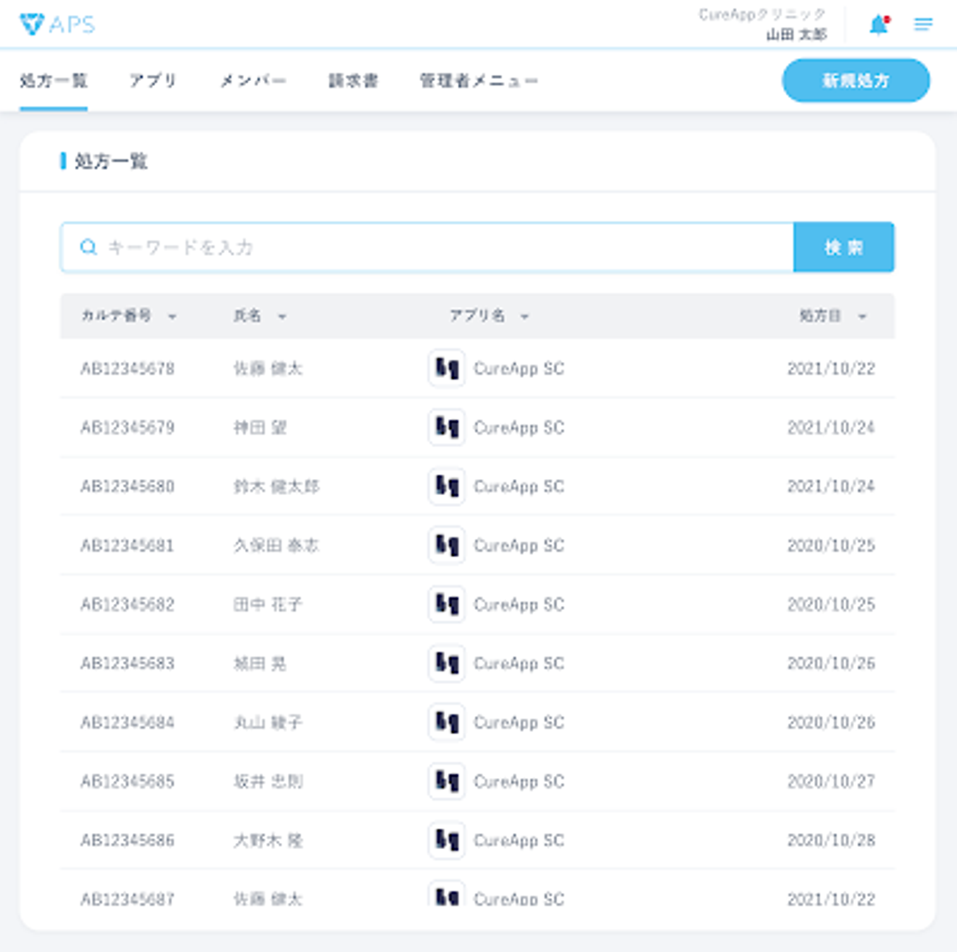
Task: Select record number AB12345684
Action: [x=128, y=723]
